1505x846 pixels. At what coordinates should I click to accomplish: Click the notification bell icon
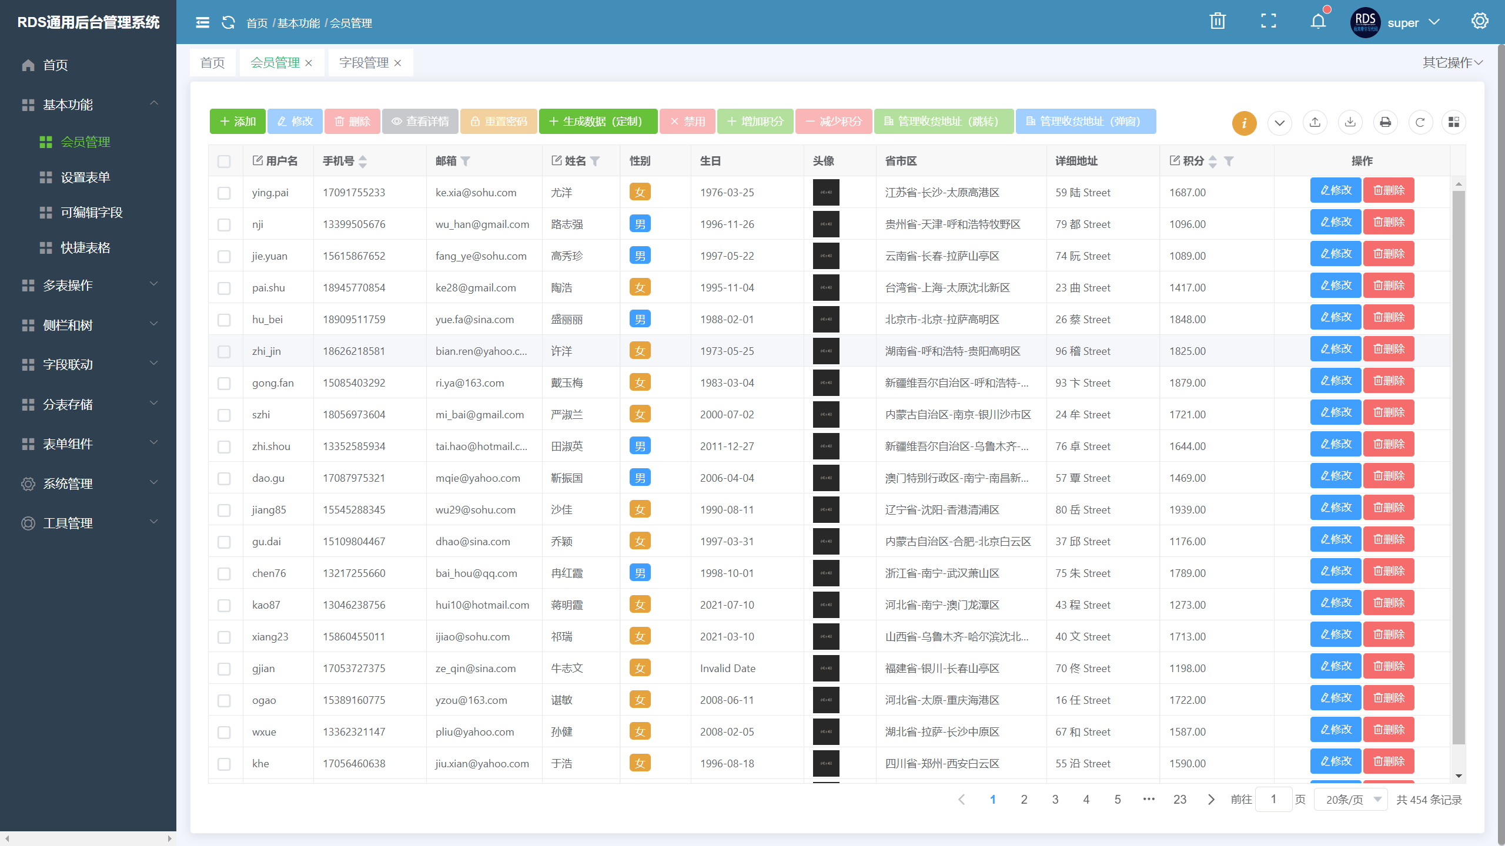(x=1317, y=22)
